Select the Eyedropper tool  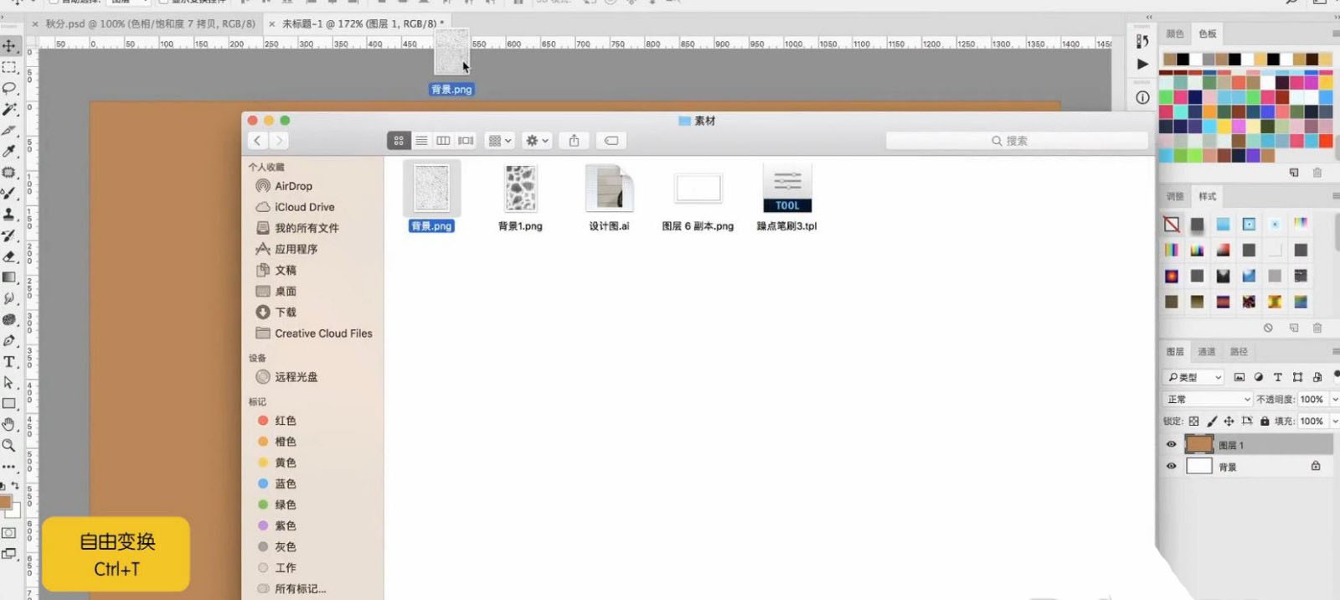9,151
